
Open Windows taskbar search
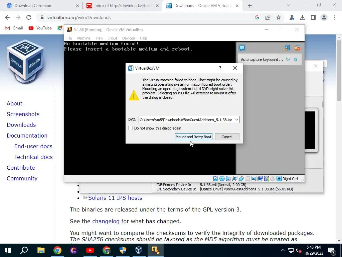[24, 250]
